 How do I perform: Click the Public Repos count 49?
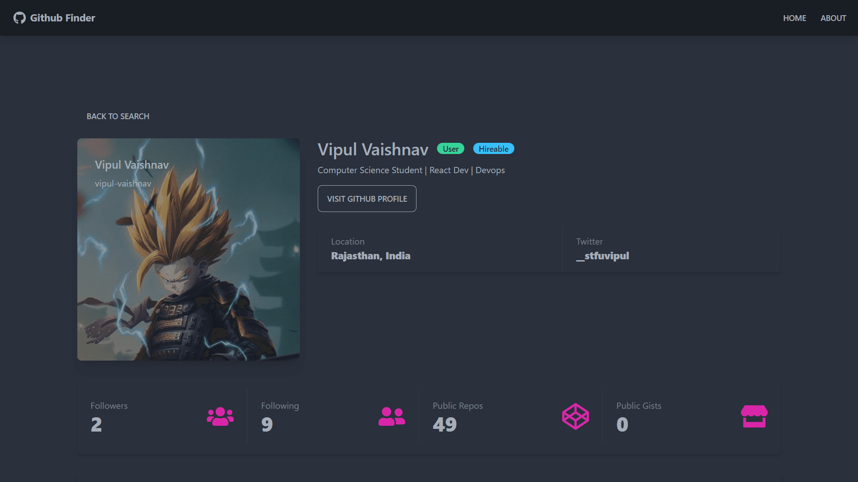tap(445, 424)
